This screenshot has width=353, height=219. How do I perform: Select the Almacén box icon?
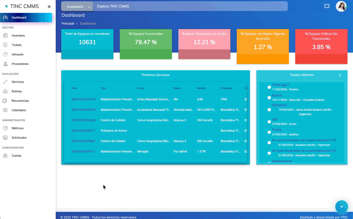[5, 54]
